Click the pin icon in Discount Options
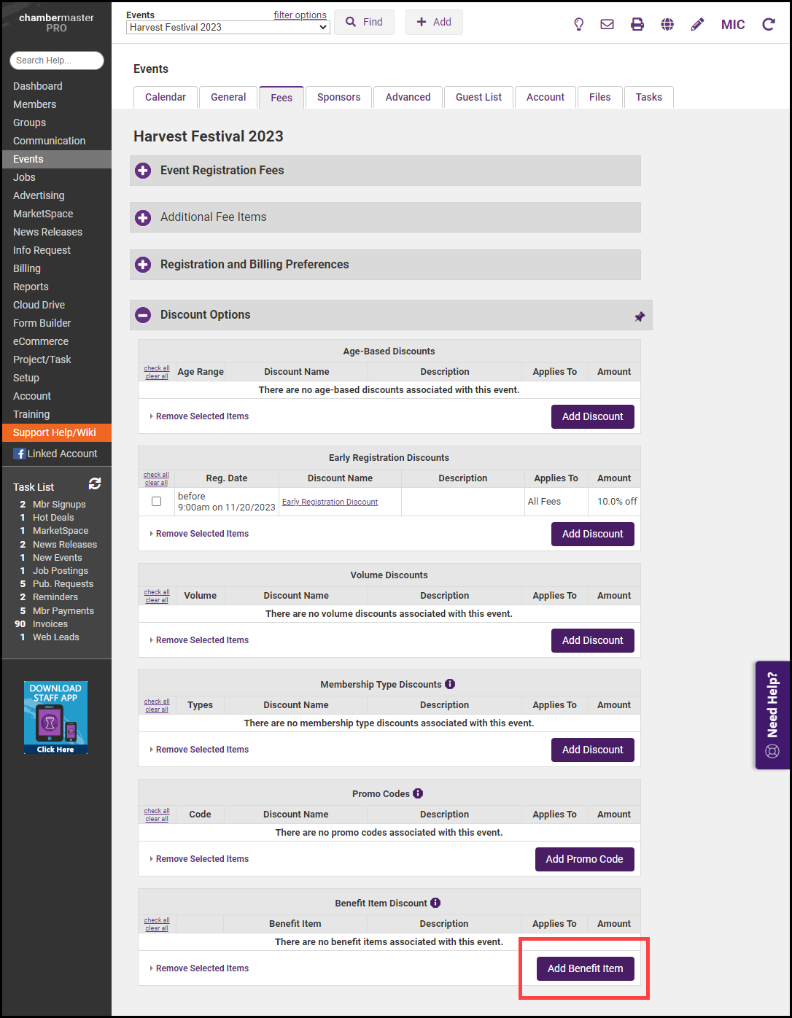 coord(640,316)
